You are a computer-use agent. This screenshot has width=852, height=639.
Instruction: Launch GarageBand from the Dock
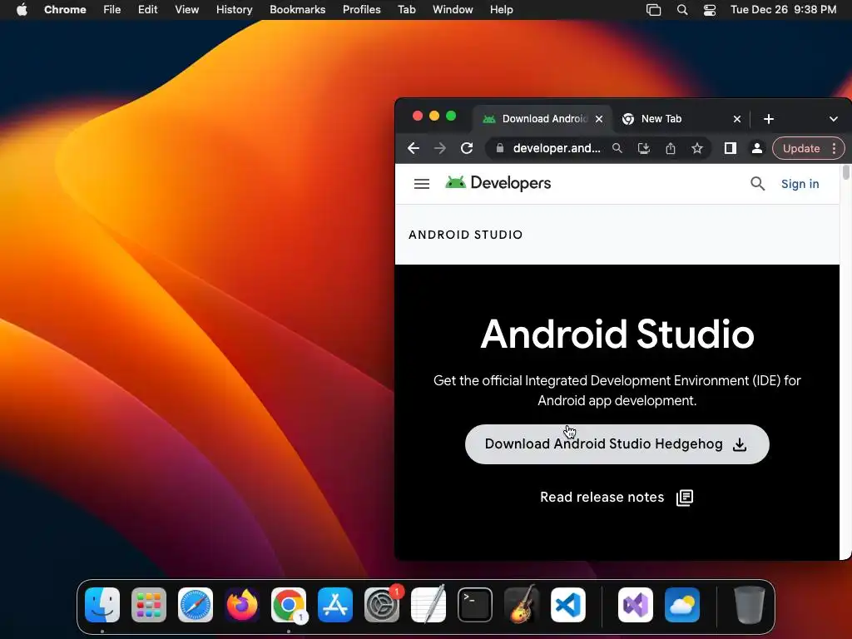[x=522, y=605]
